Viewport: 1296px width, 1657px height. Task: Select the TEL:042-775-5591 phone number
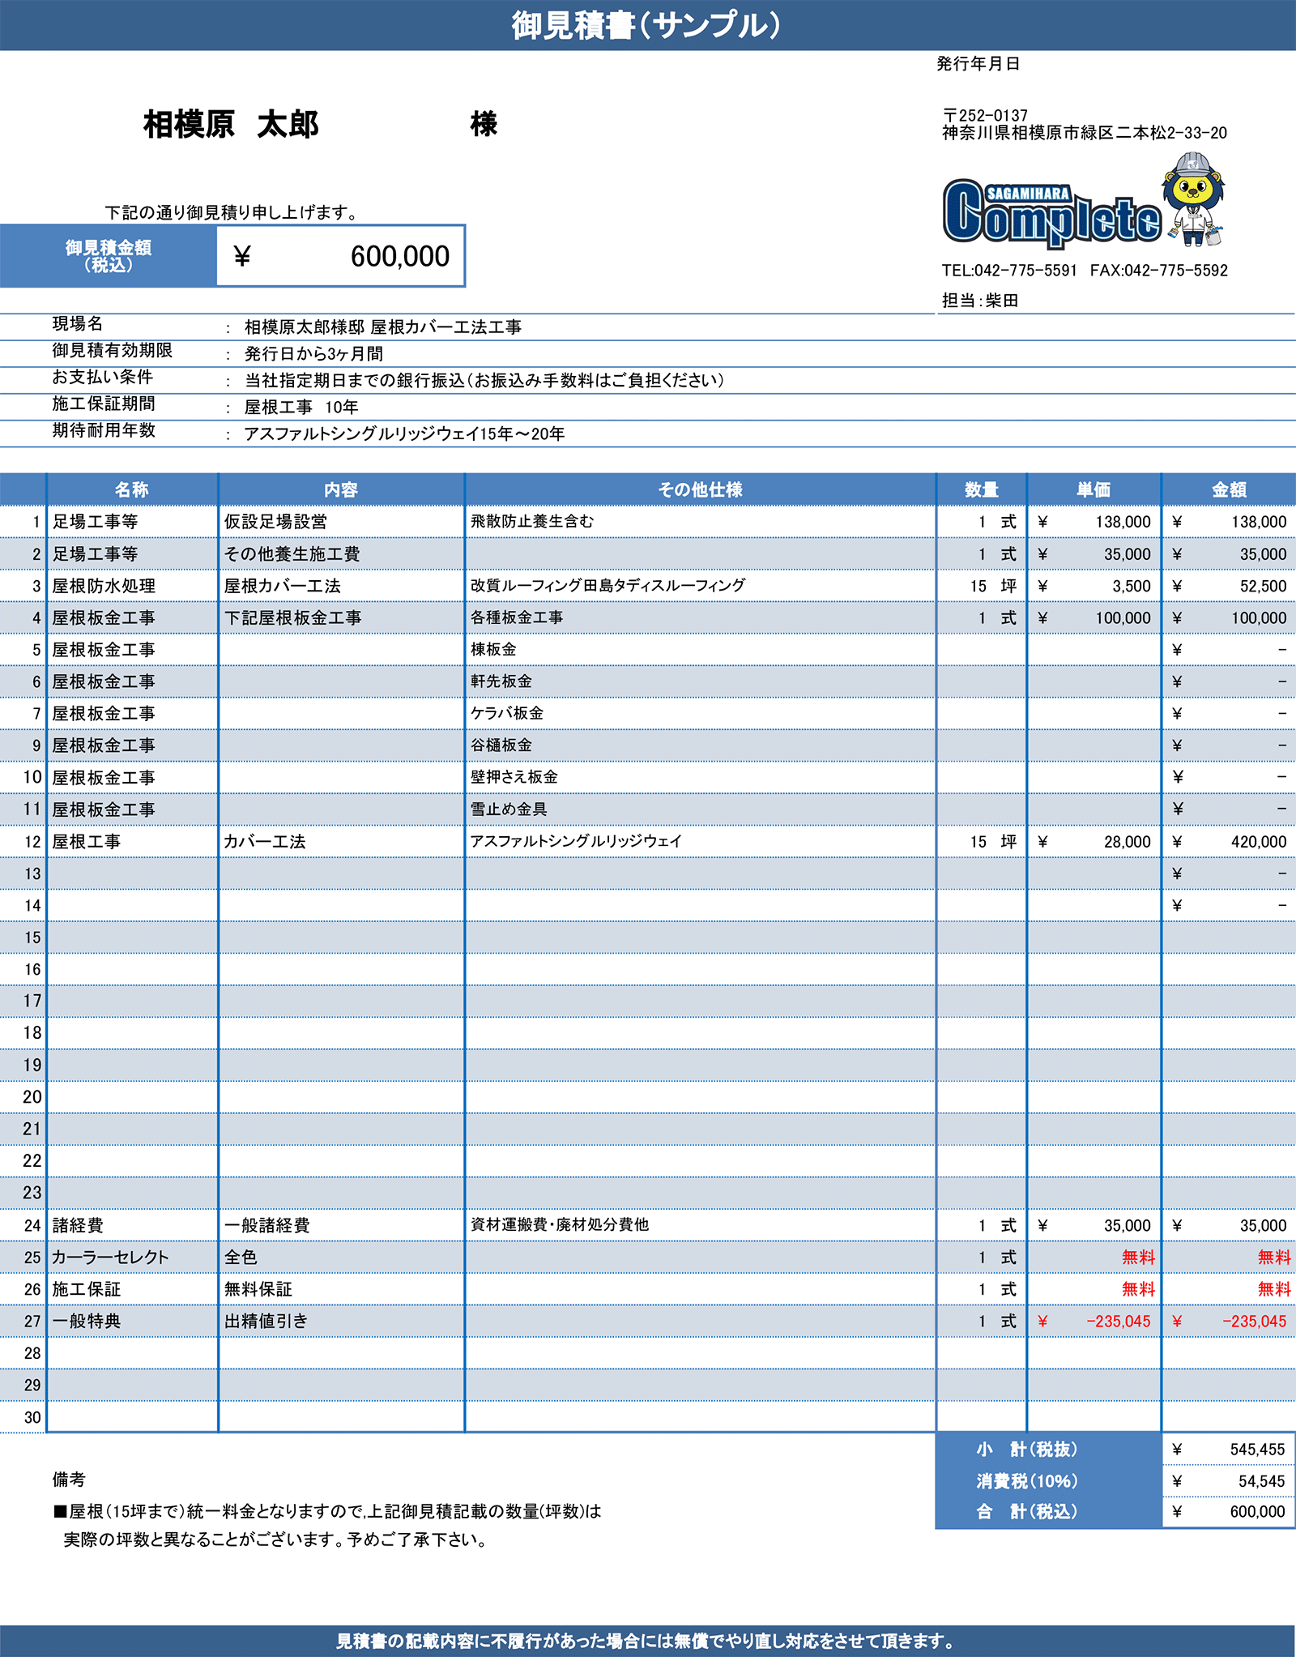pos(1009,271)
